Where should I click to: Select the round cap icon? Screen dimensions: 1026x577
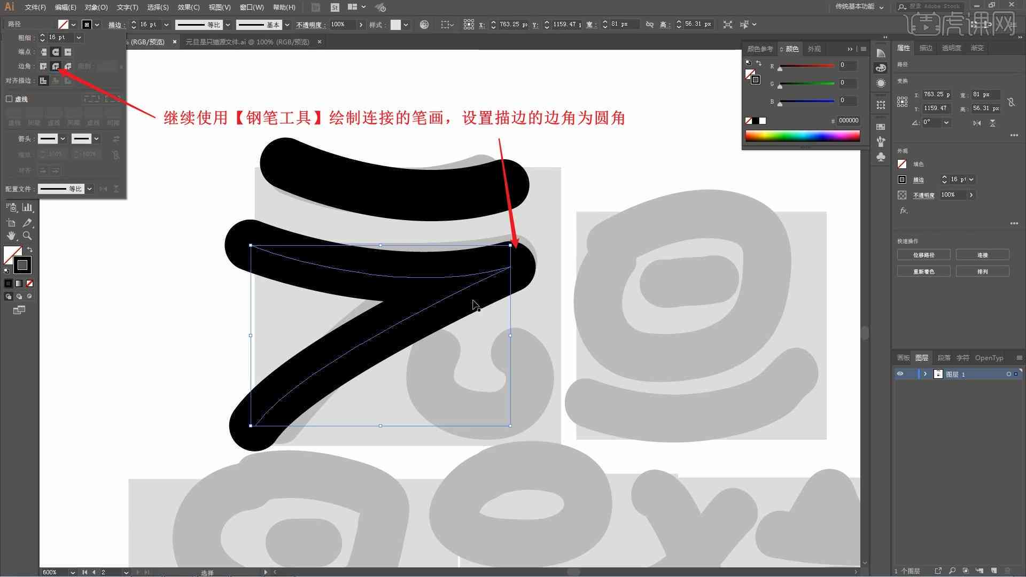[x=56, y=52]
